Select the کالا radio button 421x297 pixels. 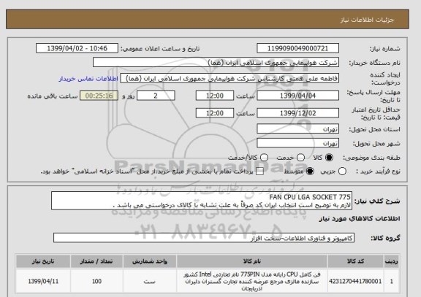329,158
